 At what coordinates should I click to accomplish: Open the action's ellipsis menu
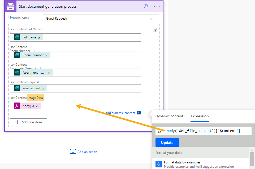point(157,6)
